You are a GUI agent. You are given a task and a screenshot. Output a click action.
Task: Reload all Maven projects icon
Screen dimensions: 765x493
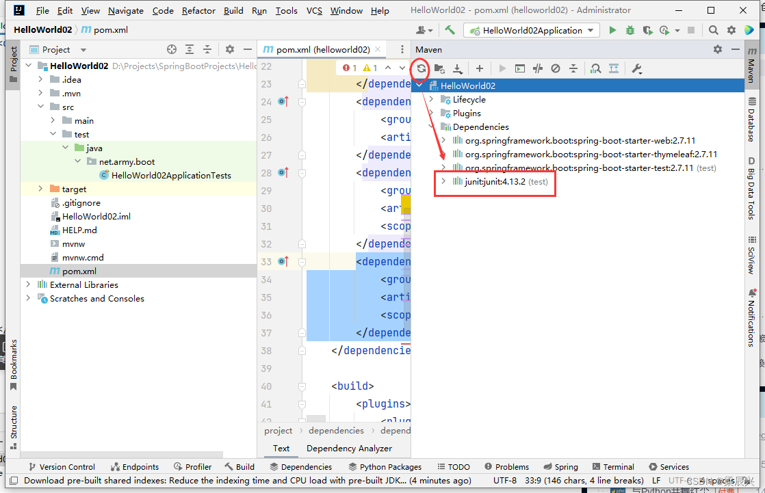pos(421,69)
